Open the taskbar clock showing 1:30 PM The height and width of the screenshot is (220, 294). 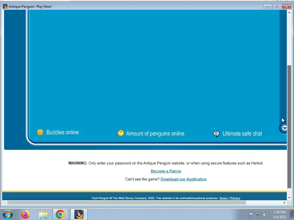tap(279, 215)
